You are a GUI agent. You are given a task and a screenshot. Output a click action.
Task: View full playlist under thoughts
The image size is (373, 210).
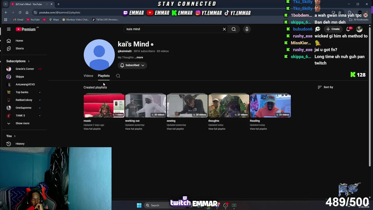[x=217, y=129]
